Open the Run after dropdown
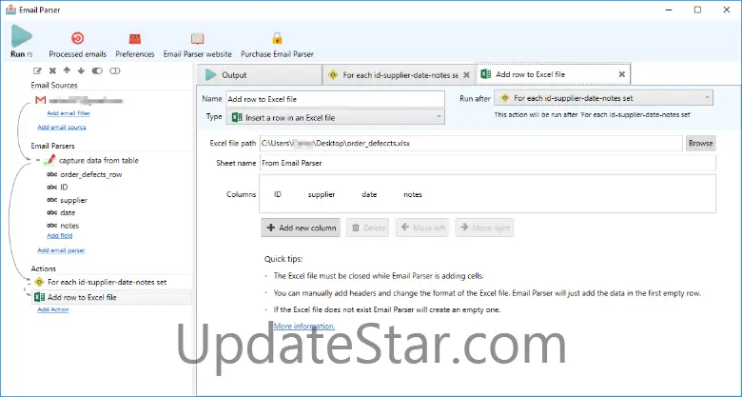 603,98
